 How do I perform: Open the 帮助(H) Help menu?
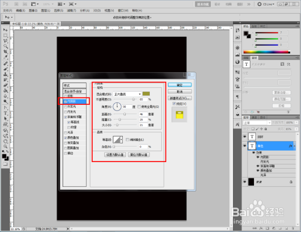point(137,10)
